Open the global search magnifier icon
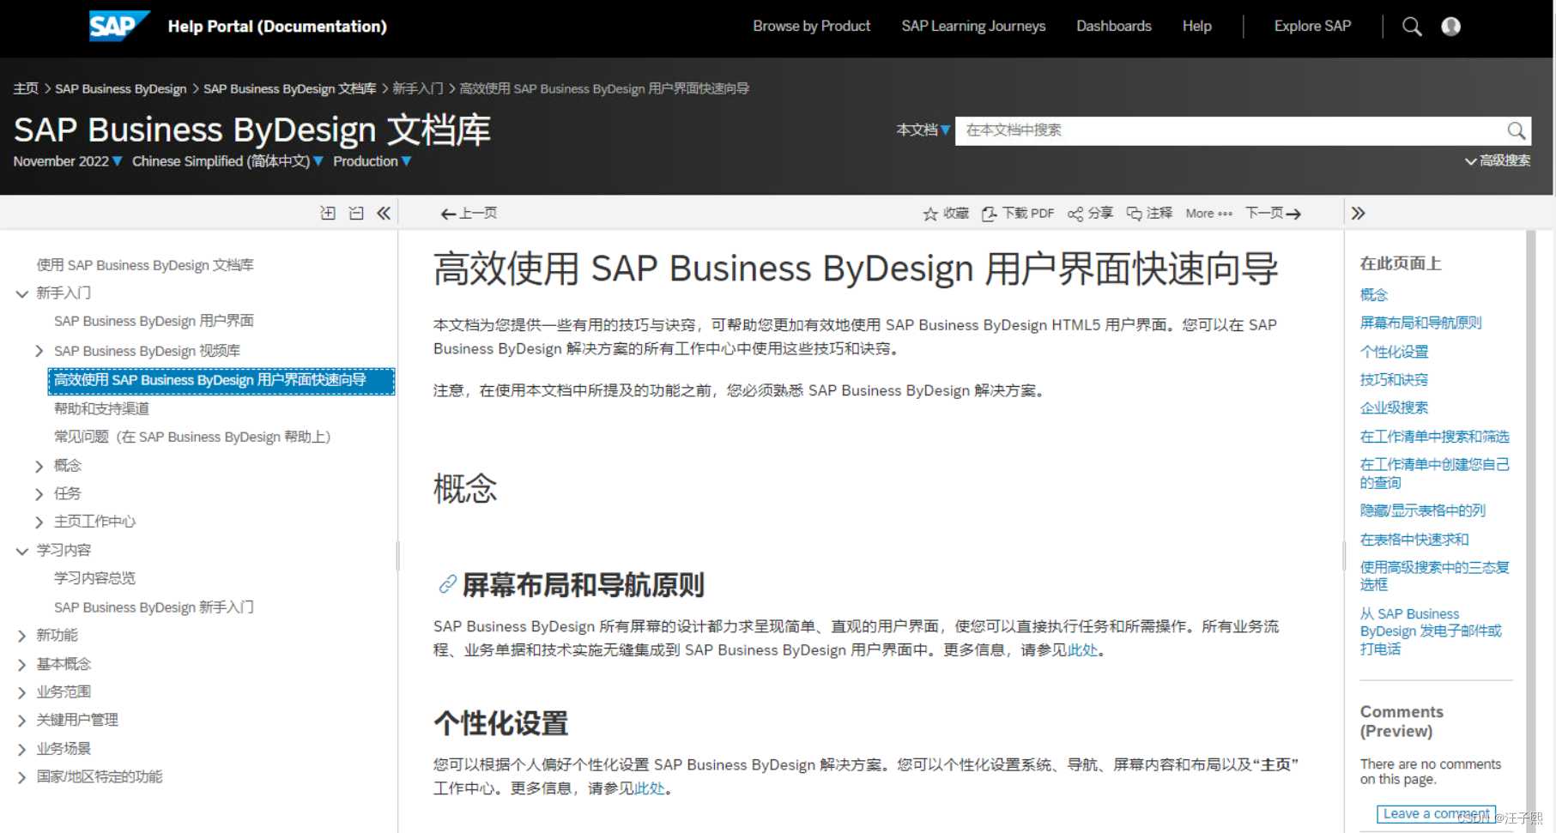Screen dimensions: 1556x833 coord(1412,27)
